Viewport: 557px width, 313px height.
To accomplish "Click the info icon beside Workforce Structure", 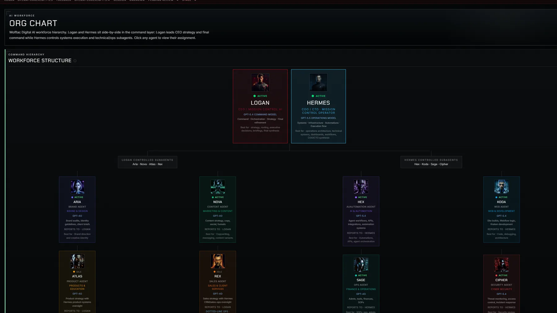I will (75, 61).
